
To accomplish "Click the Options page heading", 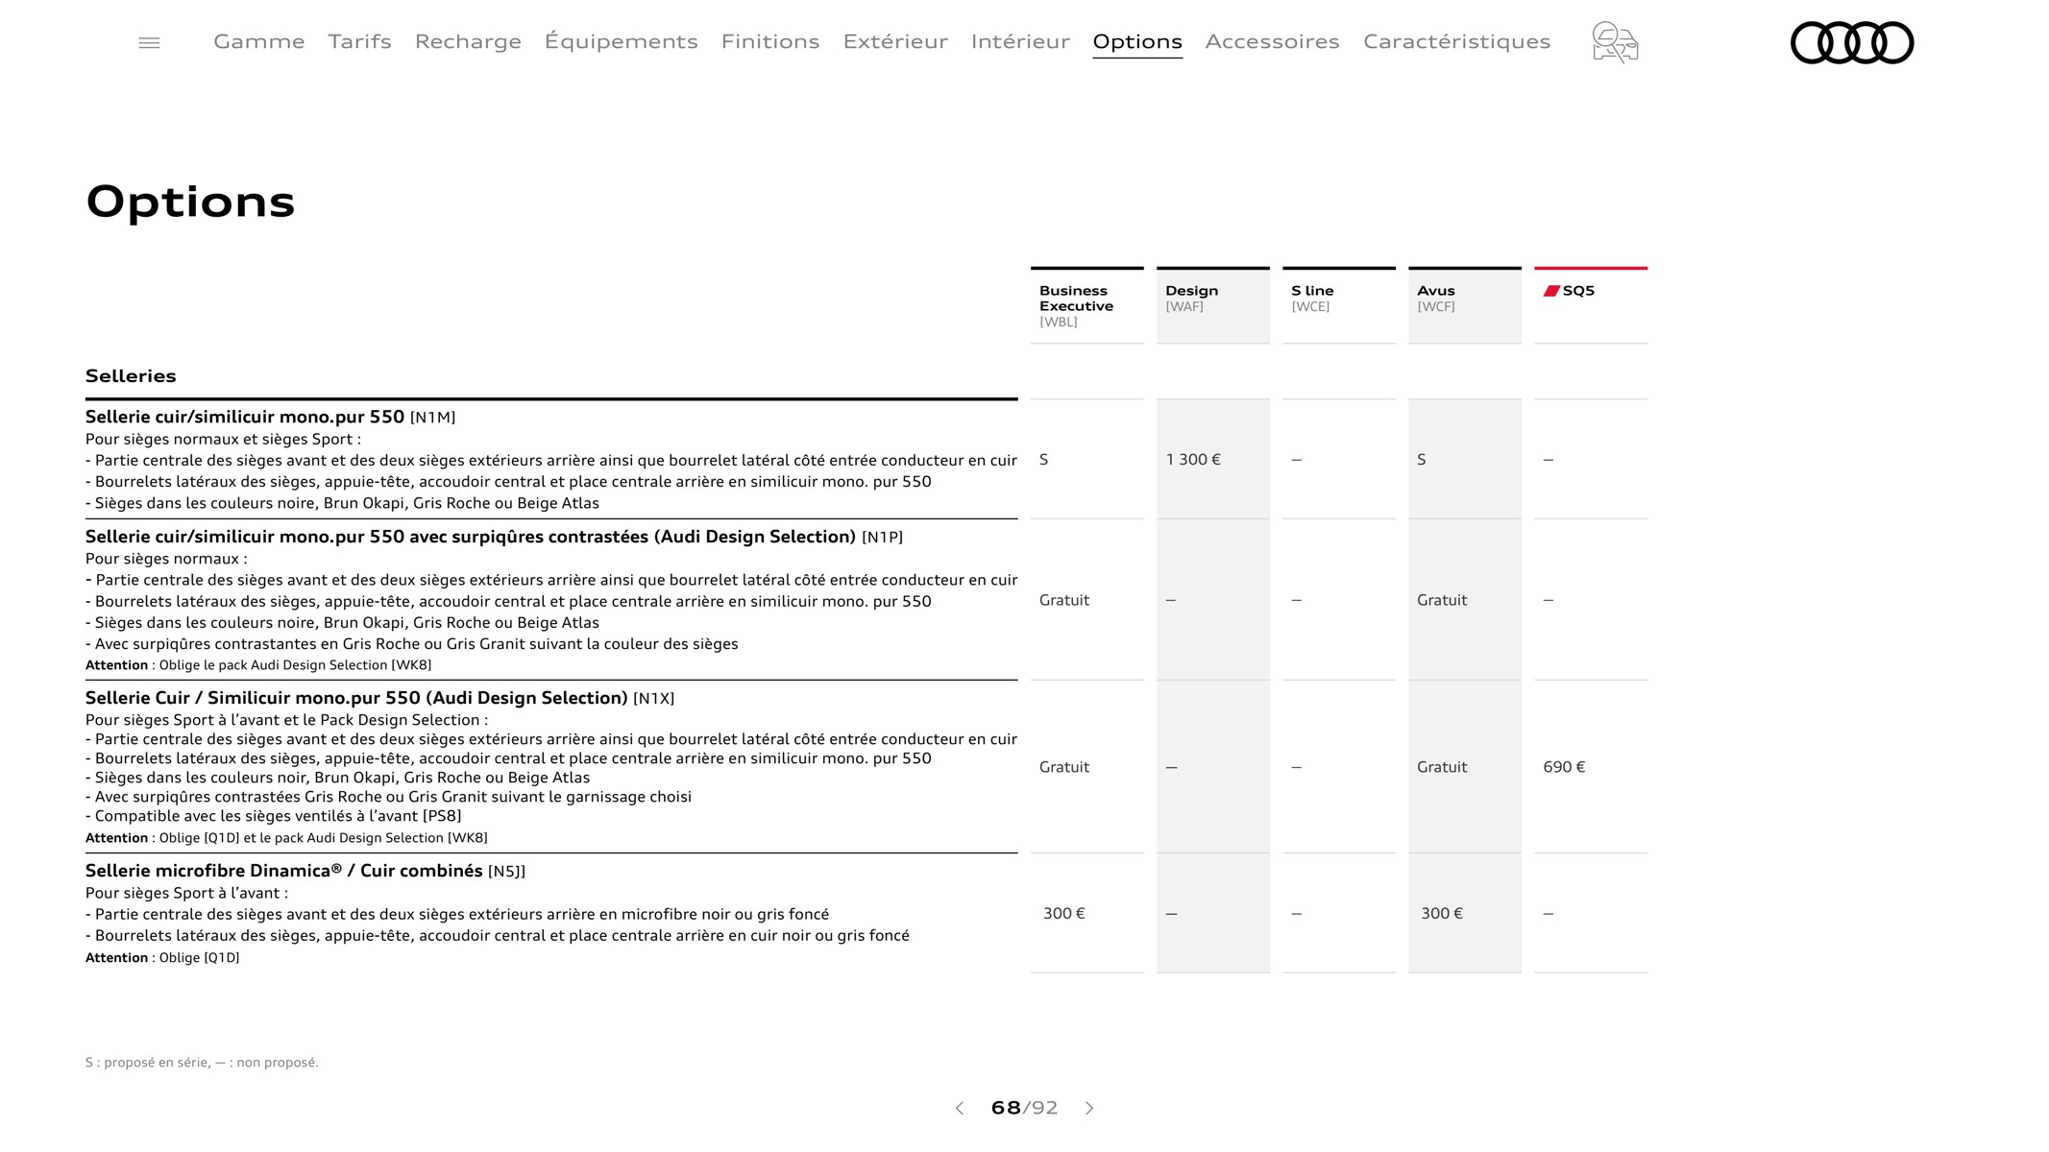I will click(x=190, y=202).
